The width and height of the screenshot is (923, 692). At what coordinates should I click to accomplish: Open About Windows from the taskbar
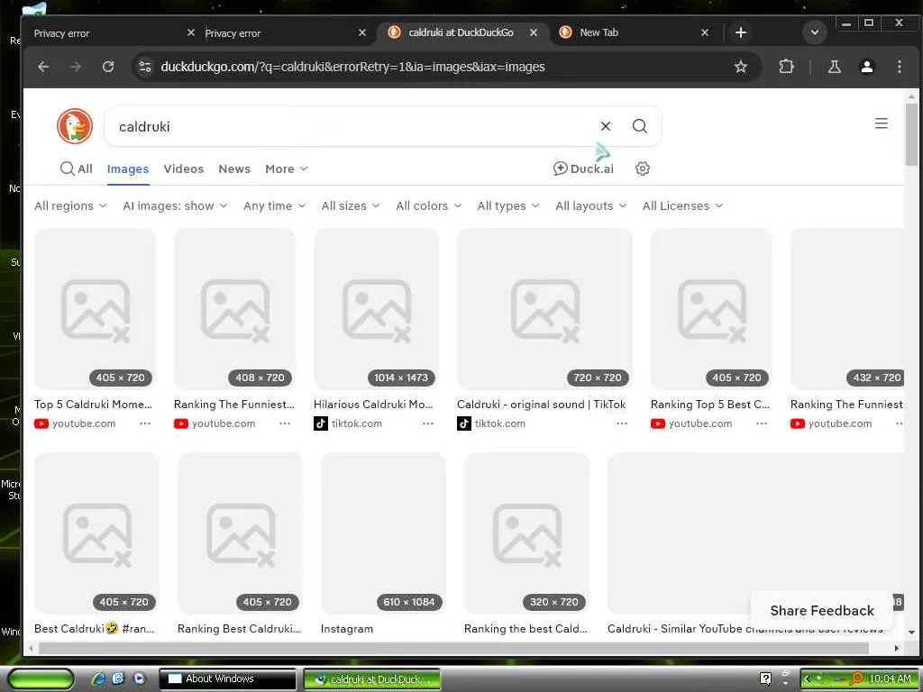(x=228, y=679)
